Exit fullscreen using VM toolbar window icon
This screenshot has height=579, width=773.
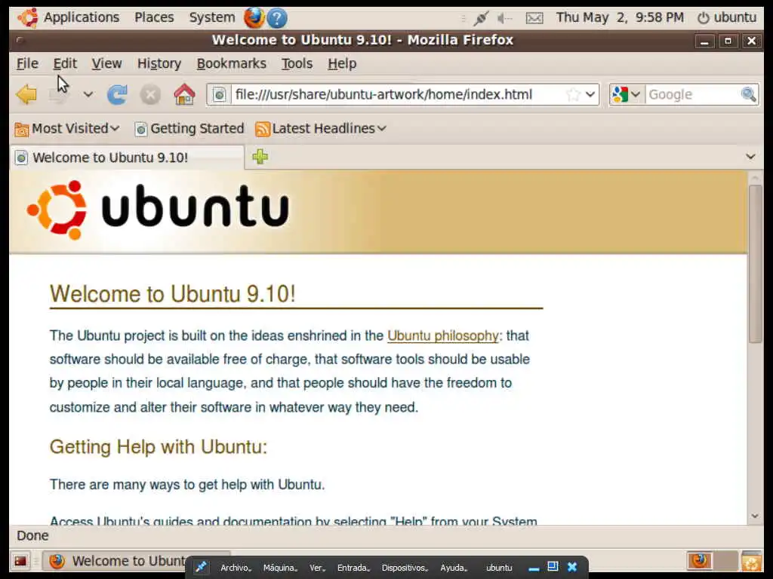[x=553, y=567]
